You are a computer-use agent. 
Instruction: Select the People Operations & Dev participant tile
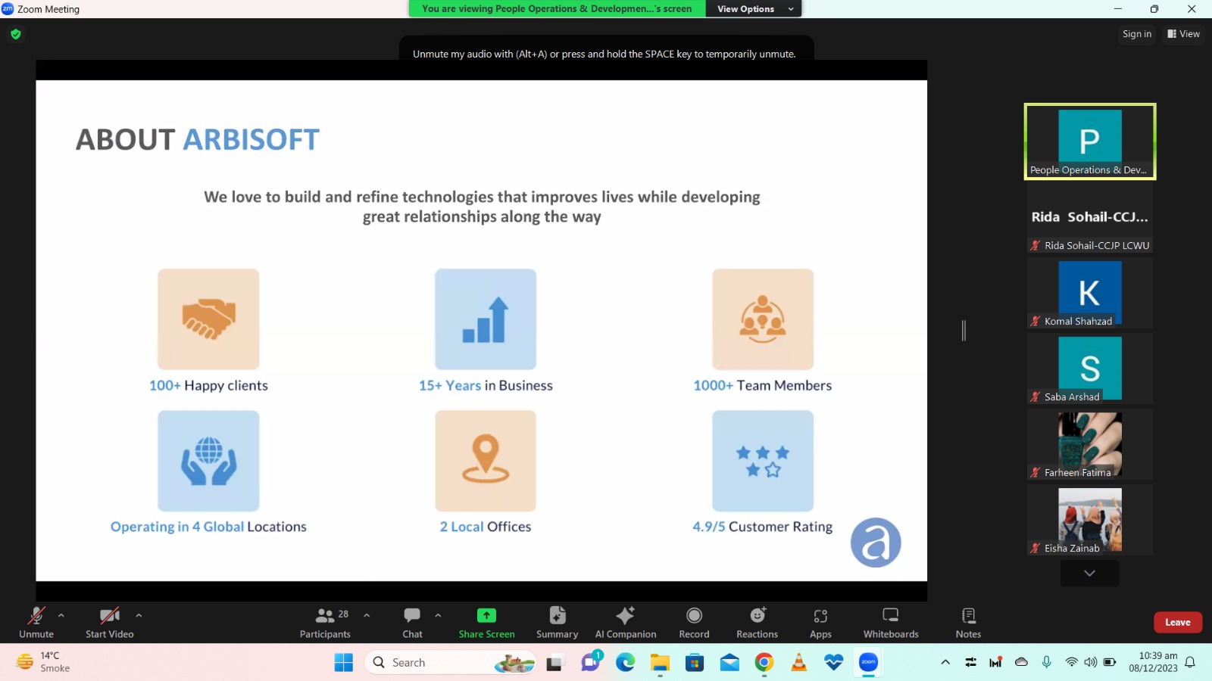click(x=1090, y=141)
